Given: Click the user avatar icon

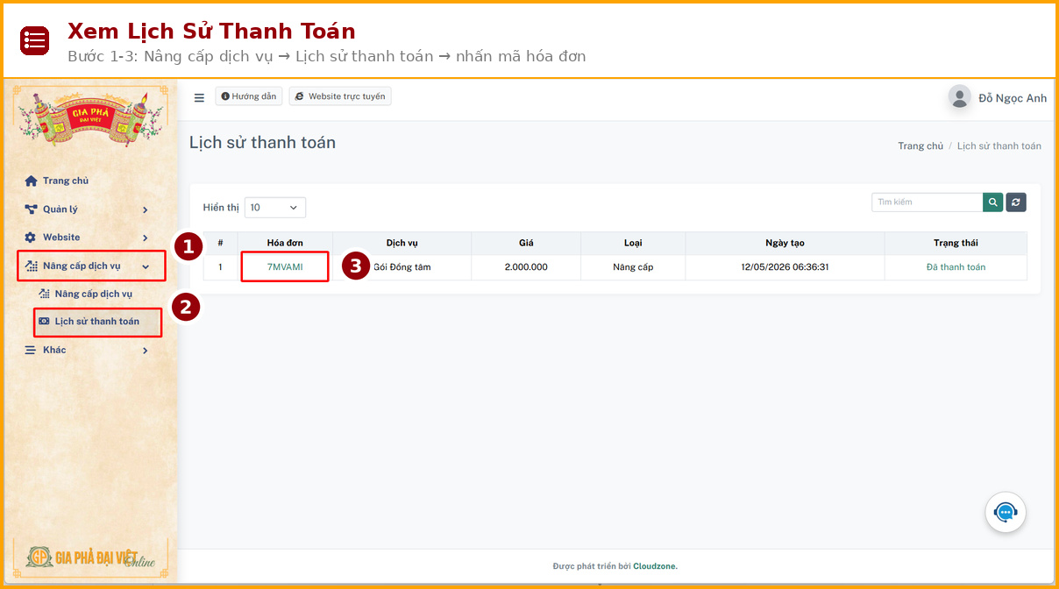Looking at the screenshot, I should click(960, 97).
